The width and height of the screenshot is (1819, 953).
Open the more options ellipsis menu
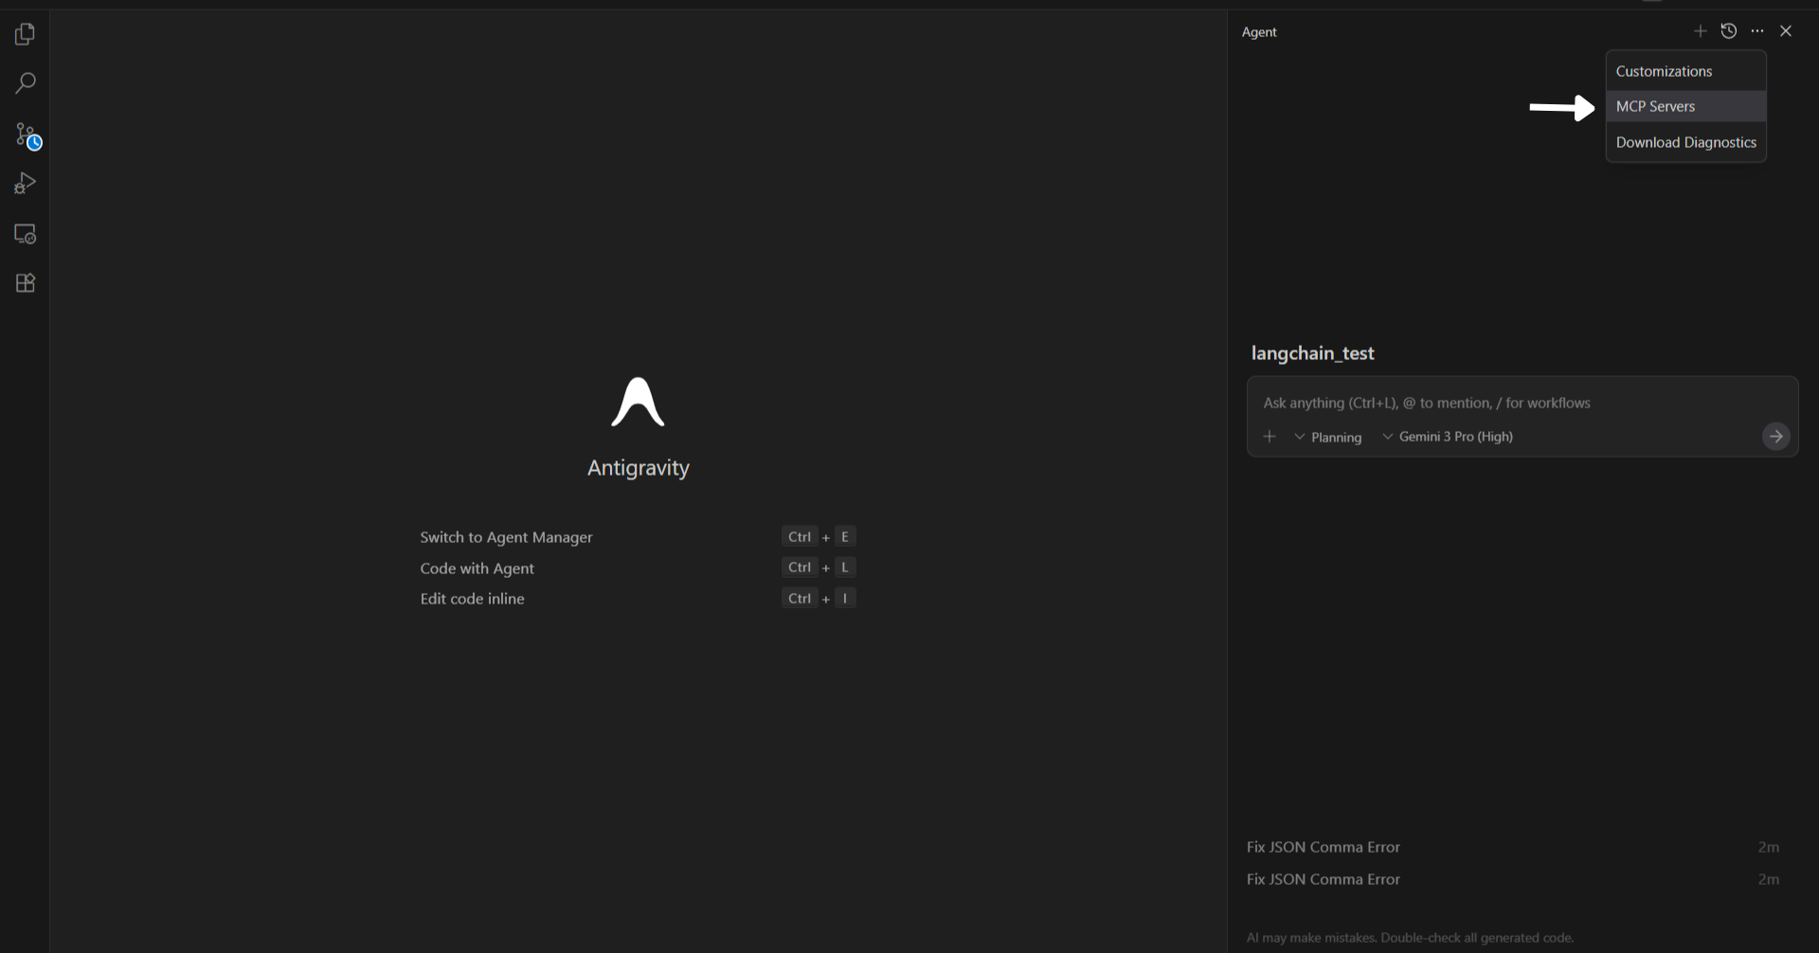[1757, 30]
